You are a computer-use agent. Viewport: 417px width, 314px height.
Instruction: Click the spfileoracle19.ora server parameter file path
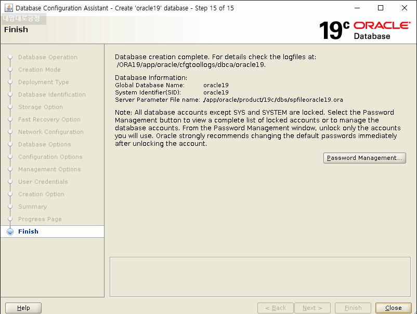[273, 100]
